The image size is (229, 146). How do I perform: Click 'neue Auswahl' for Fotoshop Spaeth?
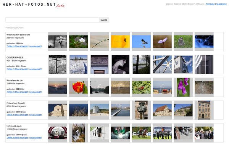[x=35, y=115]
